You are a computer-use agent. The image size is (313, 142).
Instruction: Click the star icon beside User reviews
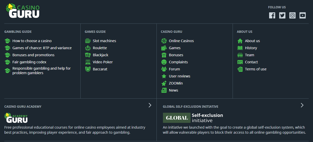164,76
